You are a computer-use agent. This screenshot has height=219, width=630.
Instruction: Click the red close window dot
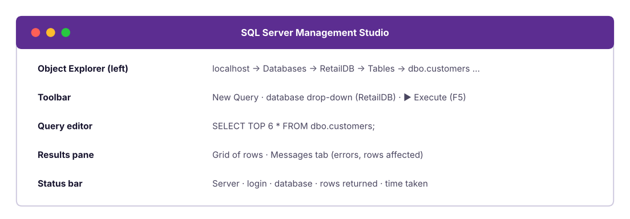click(x=36, y=33)
